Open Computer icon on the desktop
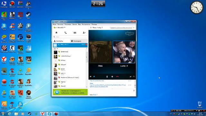This screenshot has width=206, height=116. point(4,4)
